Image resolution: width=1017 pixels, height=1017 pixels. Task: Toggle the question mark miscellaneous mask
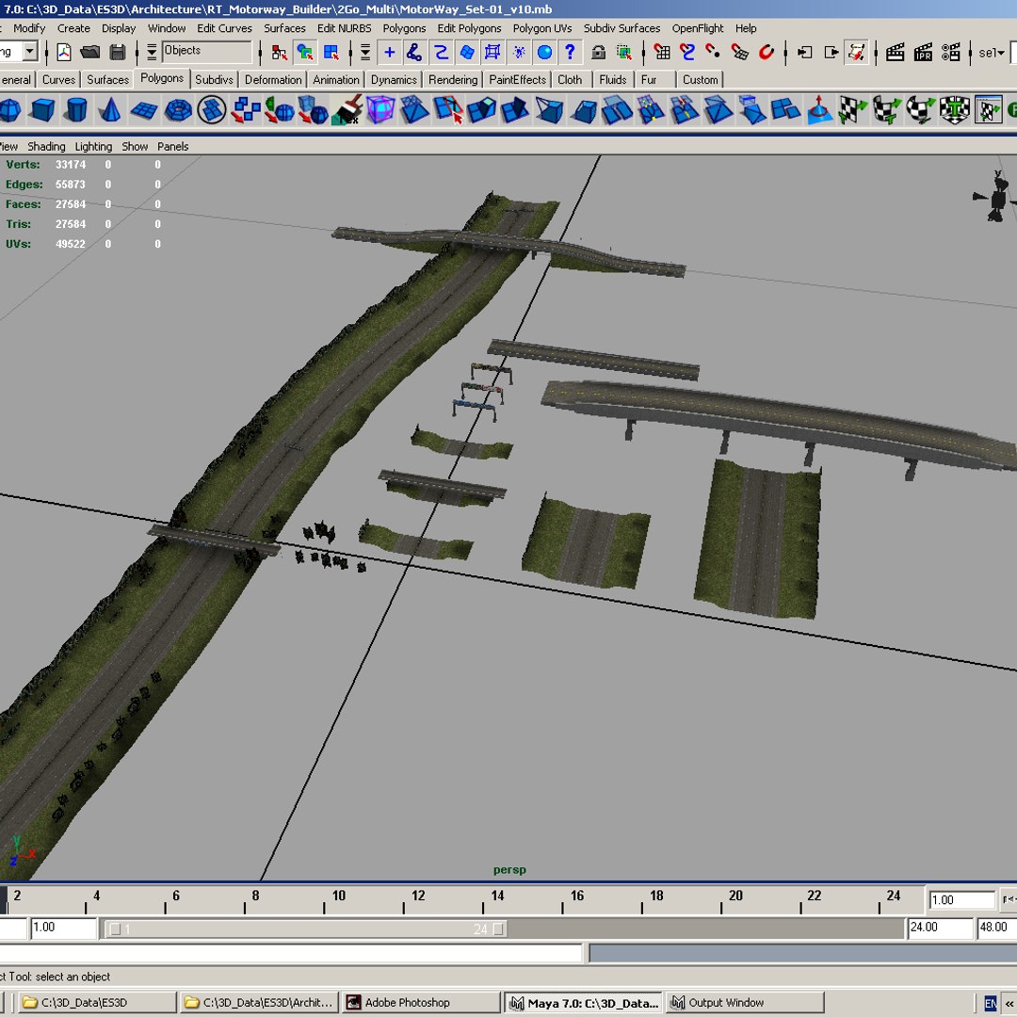click(x=570, y=52)
